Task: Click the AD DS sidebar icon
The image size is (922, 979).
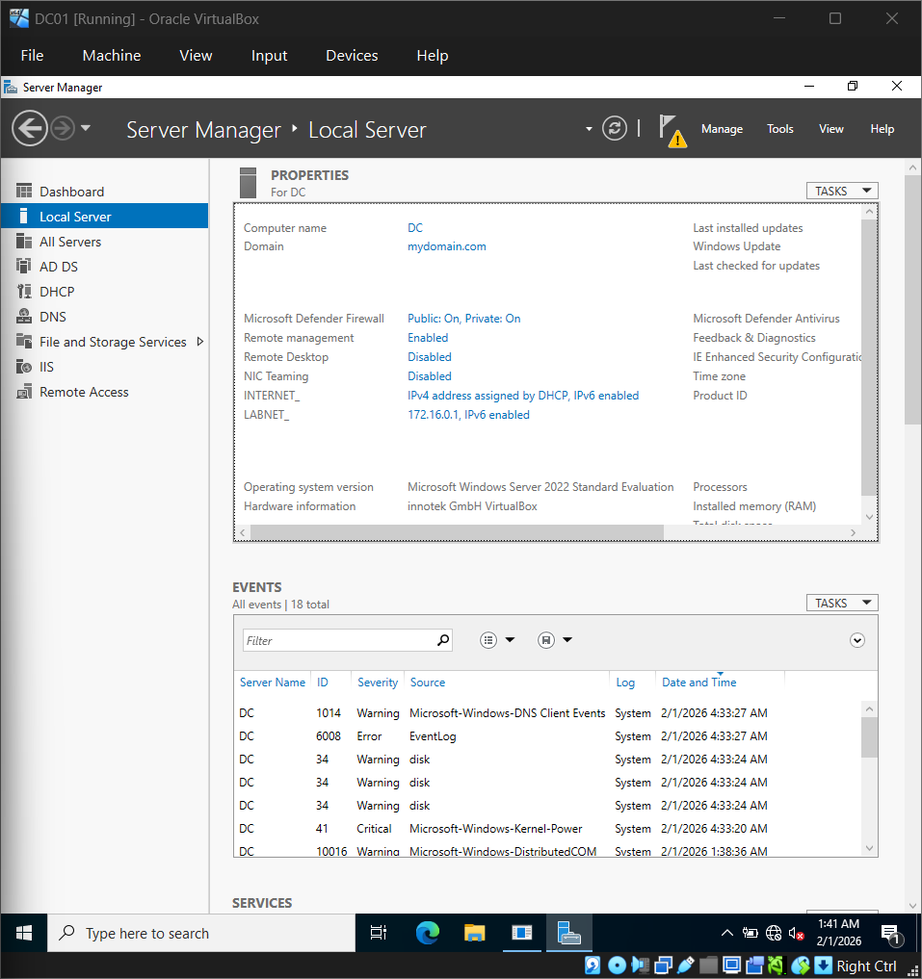Action: (24, 266)
